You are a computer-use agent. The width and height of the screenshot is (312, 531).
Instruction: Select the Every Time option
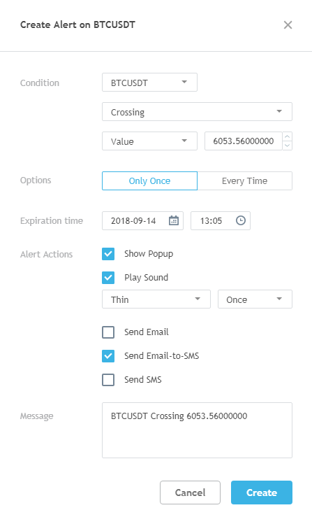tap(245, 180)
